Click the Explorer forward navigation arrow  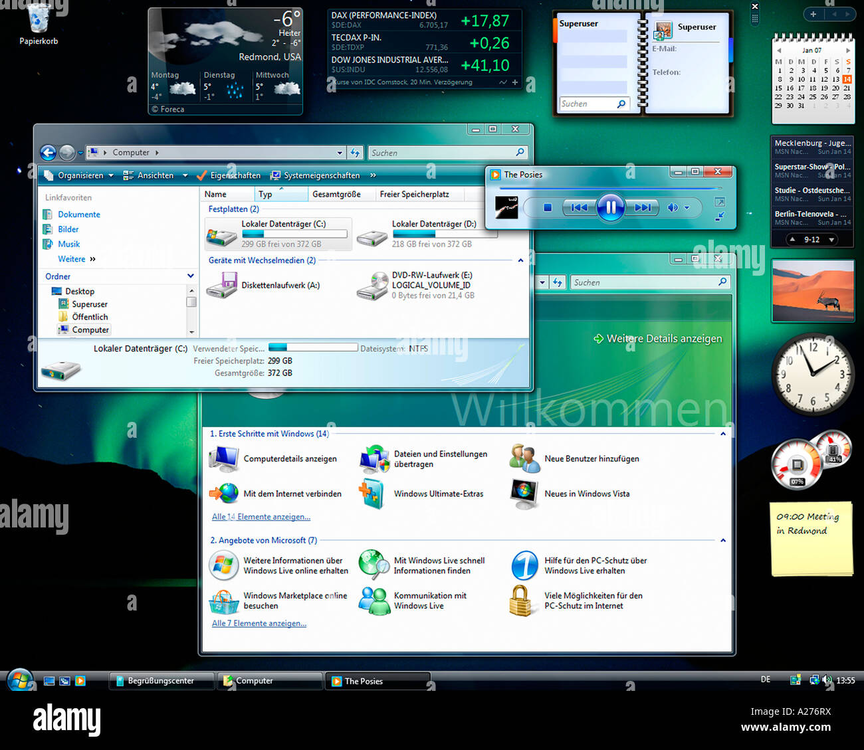(x=67, y=153)
